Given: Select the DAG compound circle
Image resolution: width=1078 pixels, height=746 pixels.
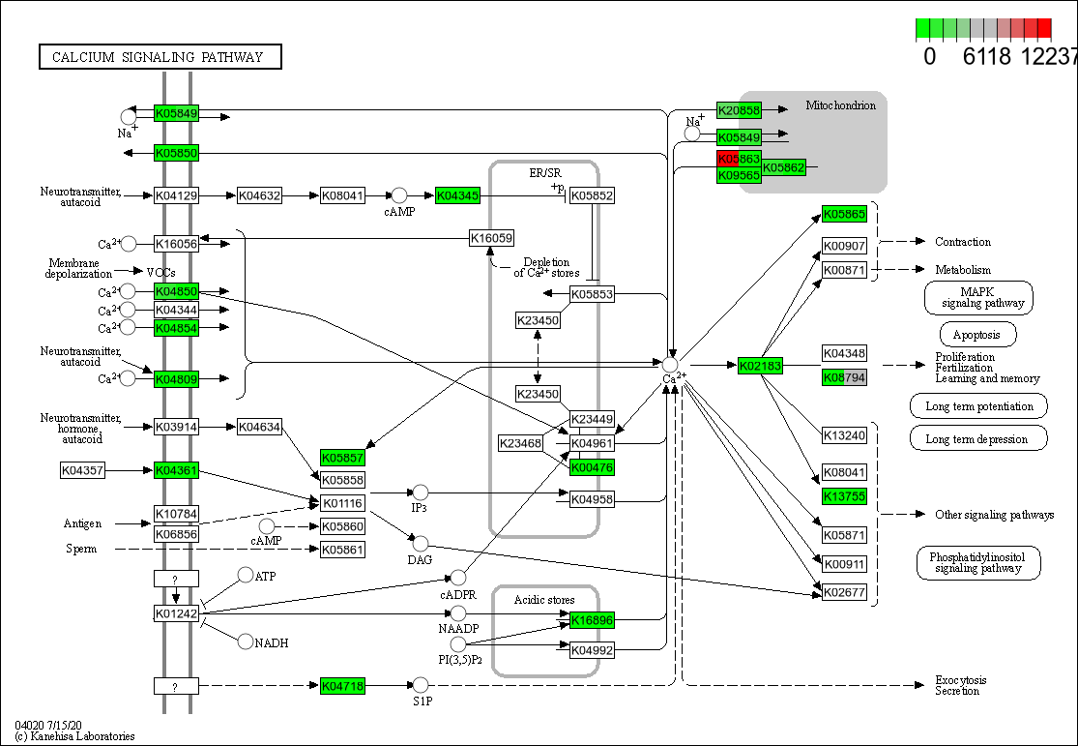Looking at the screenshot, I should tap(420, 543).
